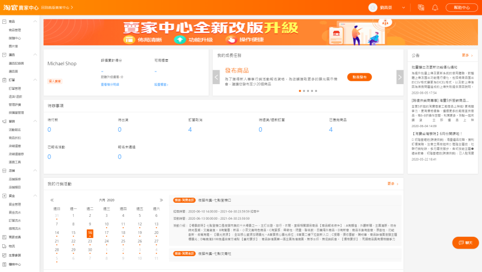Open 資金管理 in sidebar

[x=15, y=204]
